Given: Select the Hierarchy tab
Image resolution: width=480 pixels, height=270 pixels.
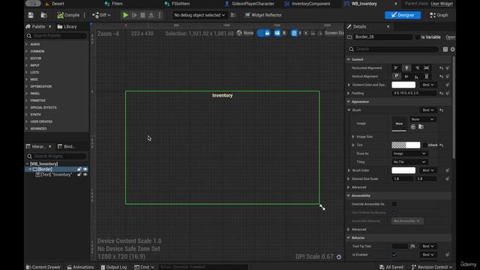Looking at the screenshot, I should (36, 147).
